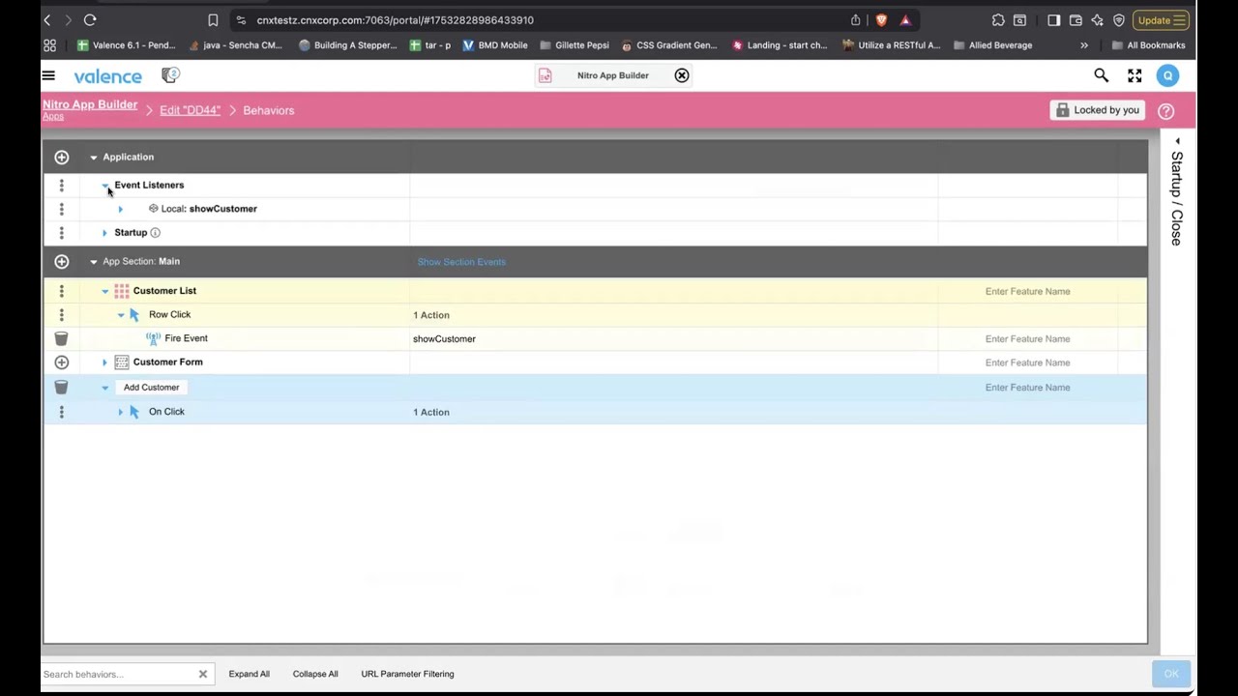Open URL Parameter Filtering
This screenshot has width=1238, height=696.
pyautogui.click(x=407, y=674)
